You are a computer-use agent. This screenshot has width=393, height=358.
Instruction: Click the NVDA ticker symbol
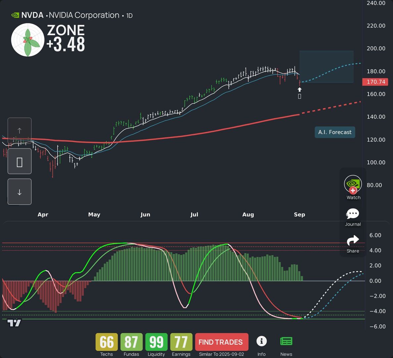click(x=32, y=15)
